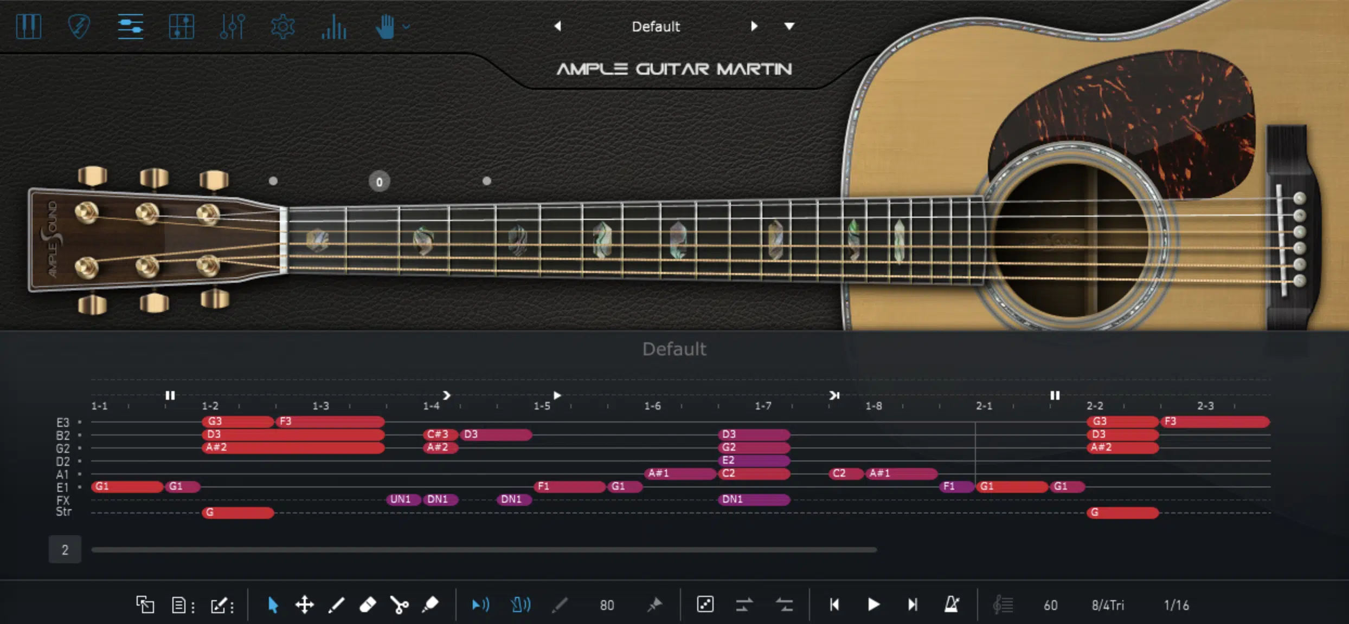Open the mixer faders panel
1349x624 pixels.
pos(232,26)
